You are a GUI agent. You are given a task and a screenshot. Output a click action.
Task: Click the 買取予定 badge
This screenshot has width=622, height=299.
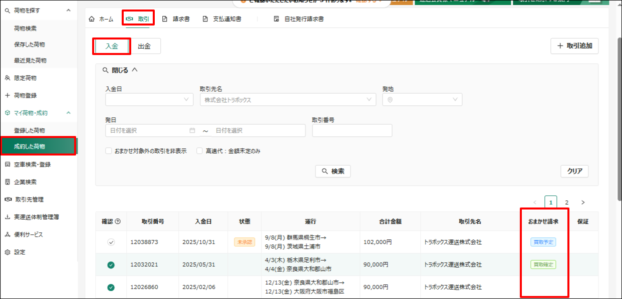click(543, 242)
